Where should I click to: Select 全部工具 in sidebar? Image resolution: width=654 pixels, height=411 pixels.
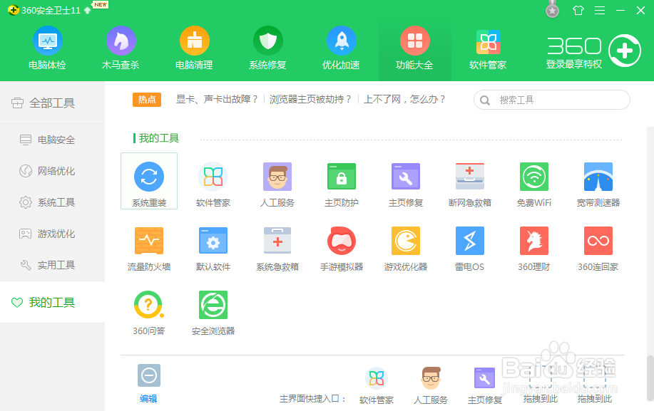click(x=52, y=103)
